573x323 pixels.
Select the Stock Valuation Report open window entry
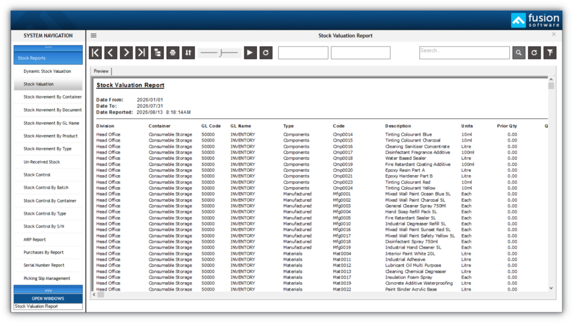pos(48,306)
